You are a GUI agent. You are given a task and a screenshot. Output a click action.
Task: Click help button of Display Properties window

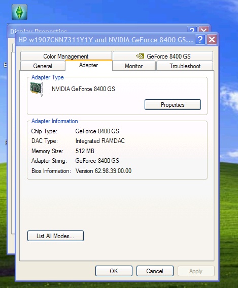192,30
